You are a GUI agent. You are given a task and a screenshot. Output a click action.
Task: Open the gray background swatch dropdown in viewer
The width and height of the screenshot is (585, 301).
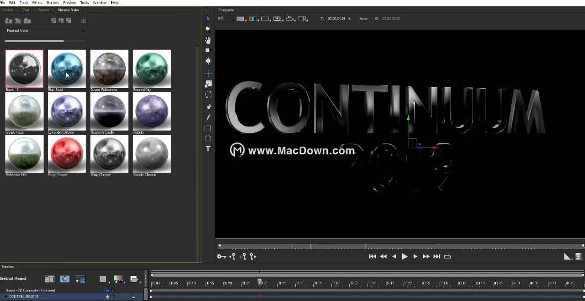tap(241, 19)
